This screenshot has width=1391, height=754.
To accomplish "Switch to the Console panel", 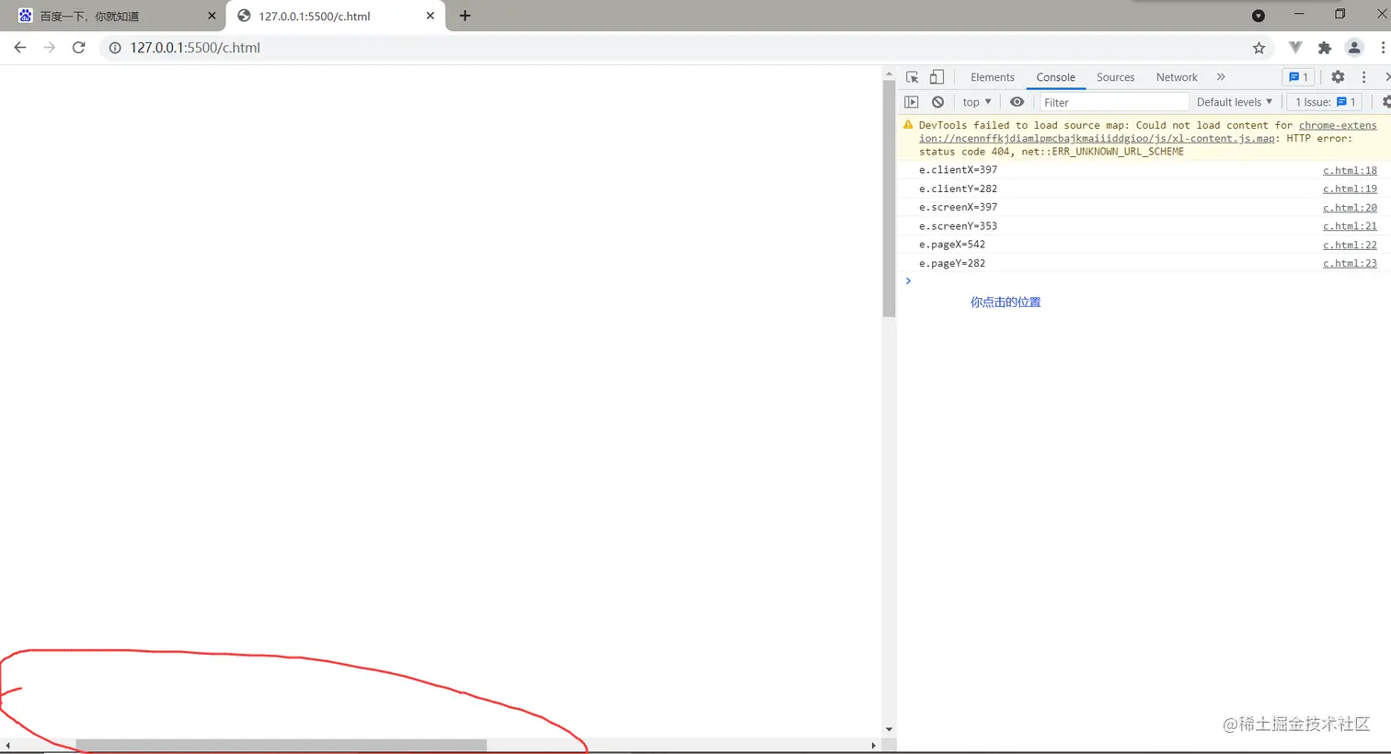I will click(1055, 77).
